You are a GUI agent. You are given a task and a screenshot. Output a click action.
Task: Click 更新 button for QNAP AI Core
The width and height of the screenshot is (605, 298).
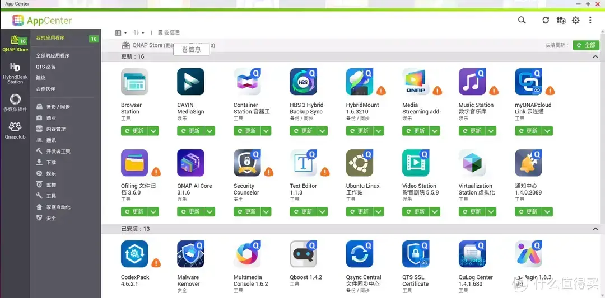(190, 212)
